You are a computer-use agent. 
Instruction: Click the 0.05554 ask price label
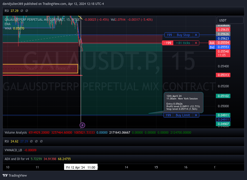pyautogui.click(x=223, y=43)
